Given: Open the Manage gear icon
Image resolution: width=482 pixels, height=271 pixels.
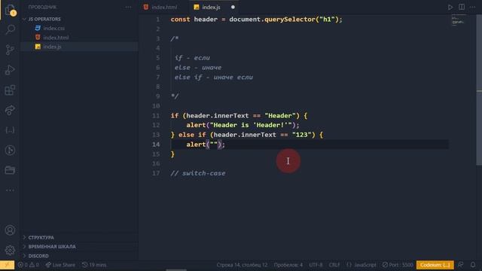Looking at the screenshot, I should point(10,250).
